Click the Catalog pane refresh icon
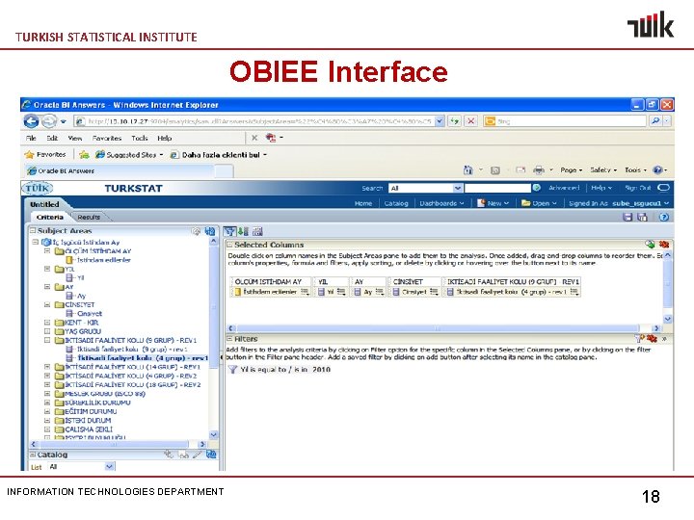The height and width of the screenshot is (520, 694). point(211,455)
